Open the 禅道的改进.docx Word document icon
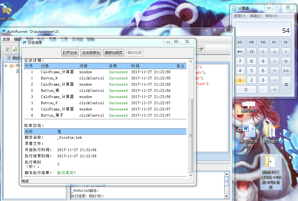This screenshot has height=201, width=298. tap(249, 136)
